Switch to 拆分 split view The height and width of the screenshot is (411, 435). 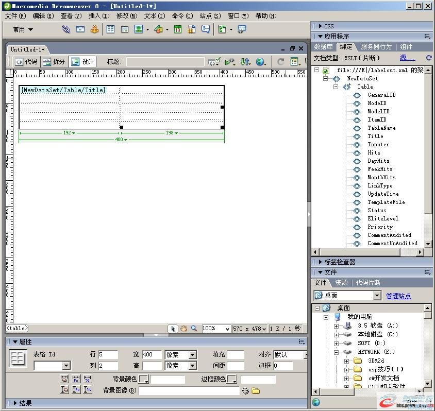54,62
